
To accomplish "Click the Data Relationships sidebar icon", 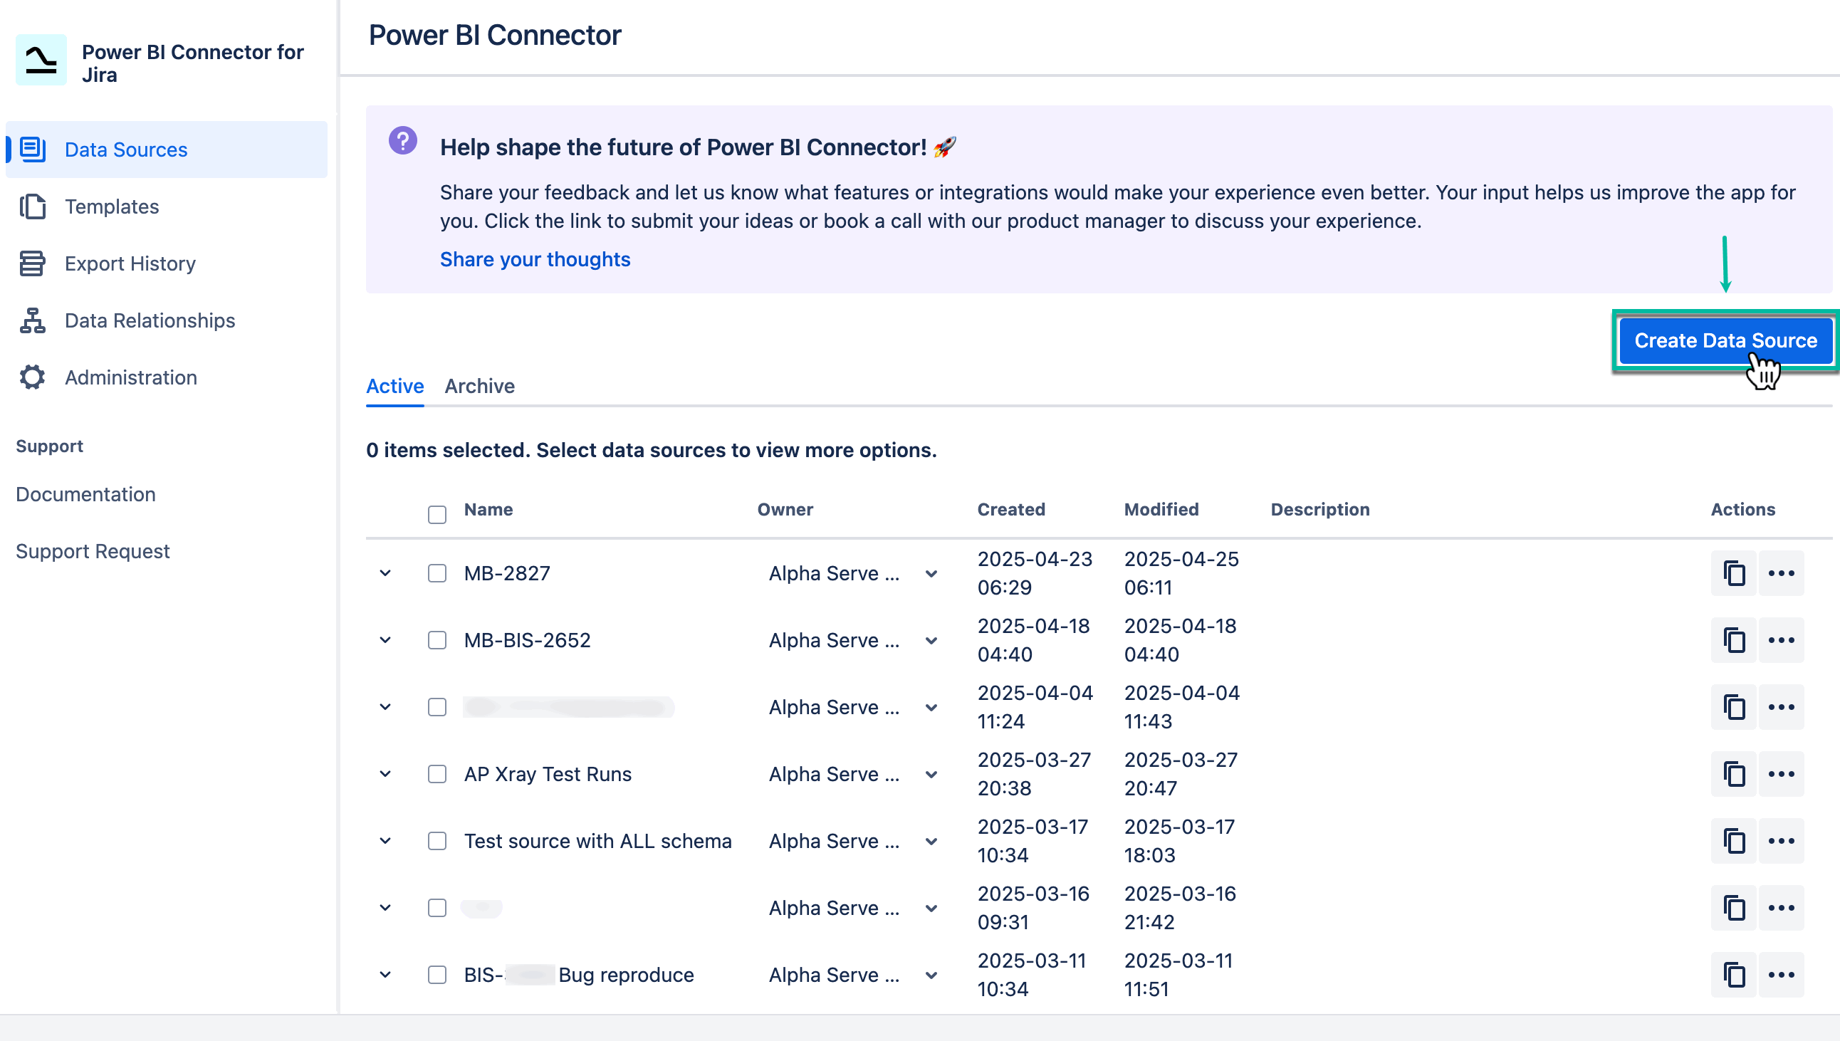I will (33, 320).
